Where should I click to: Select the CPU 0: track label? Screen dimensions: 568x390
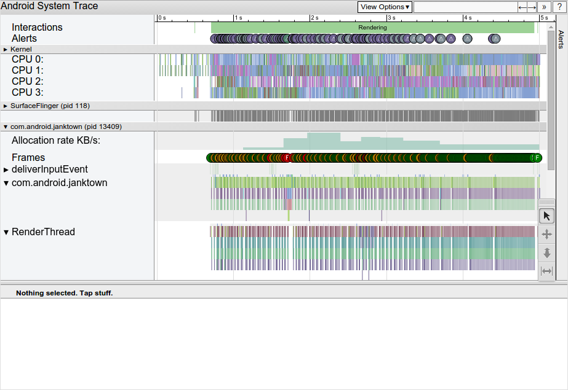[28, 60]
